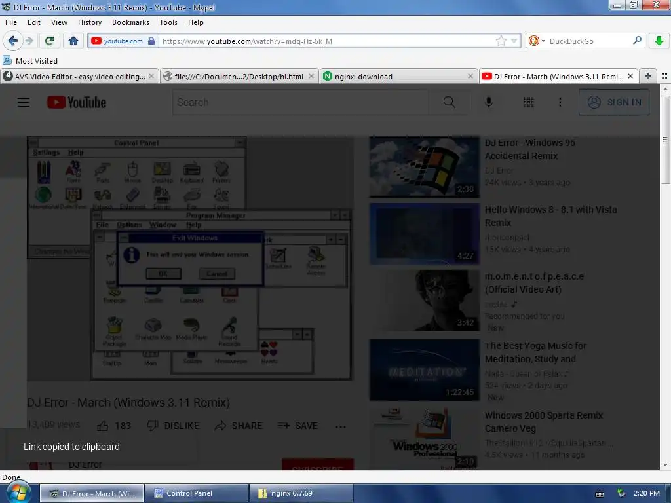Like the video with thumbs-up icon
671x503 pixels.
pos(103,426)
